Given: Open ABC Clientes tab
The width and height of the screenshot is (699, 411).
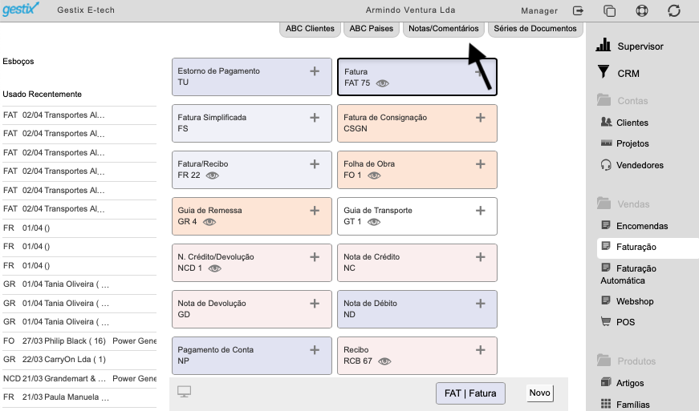Looking at the screenshot, I should 310,29.
